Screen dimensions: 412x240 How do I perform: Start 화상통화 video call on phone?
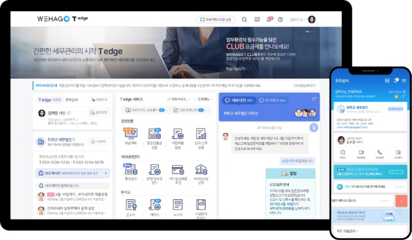[x=361, y=154]
